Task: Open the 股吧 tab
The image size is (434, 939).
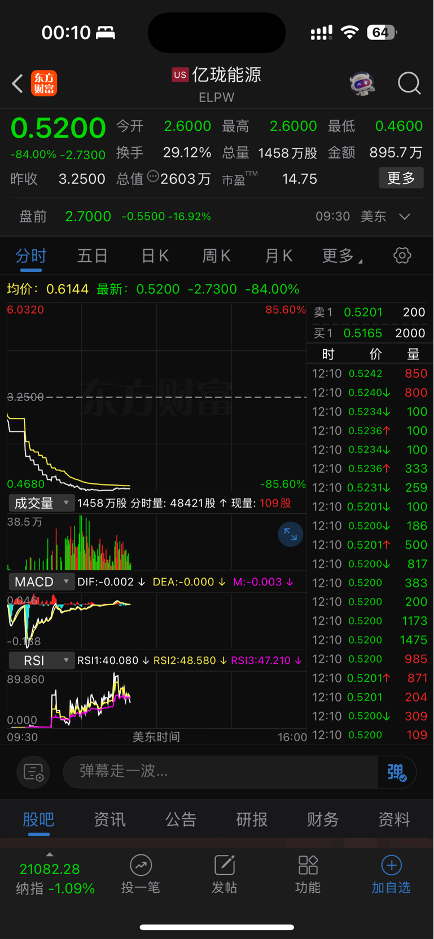Action: [38, 819]
